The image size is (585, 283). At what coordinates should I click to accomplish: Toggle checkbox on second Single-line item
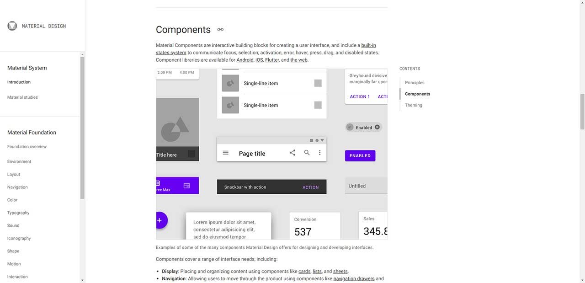tap(318, 105)
